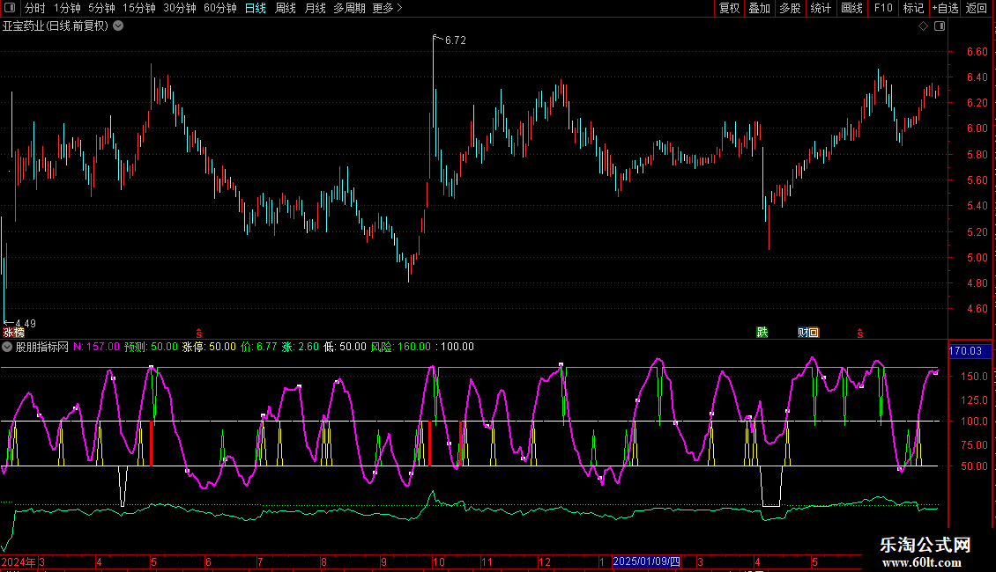Screen dimensions: 996x572
Task: Click month 12 on time axis
Action: coord(545,561)
